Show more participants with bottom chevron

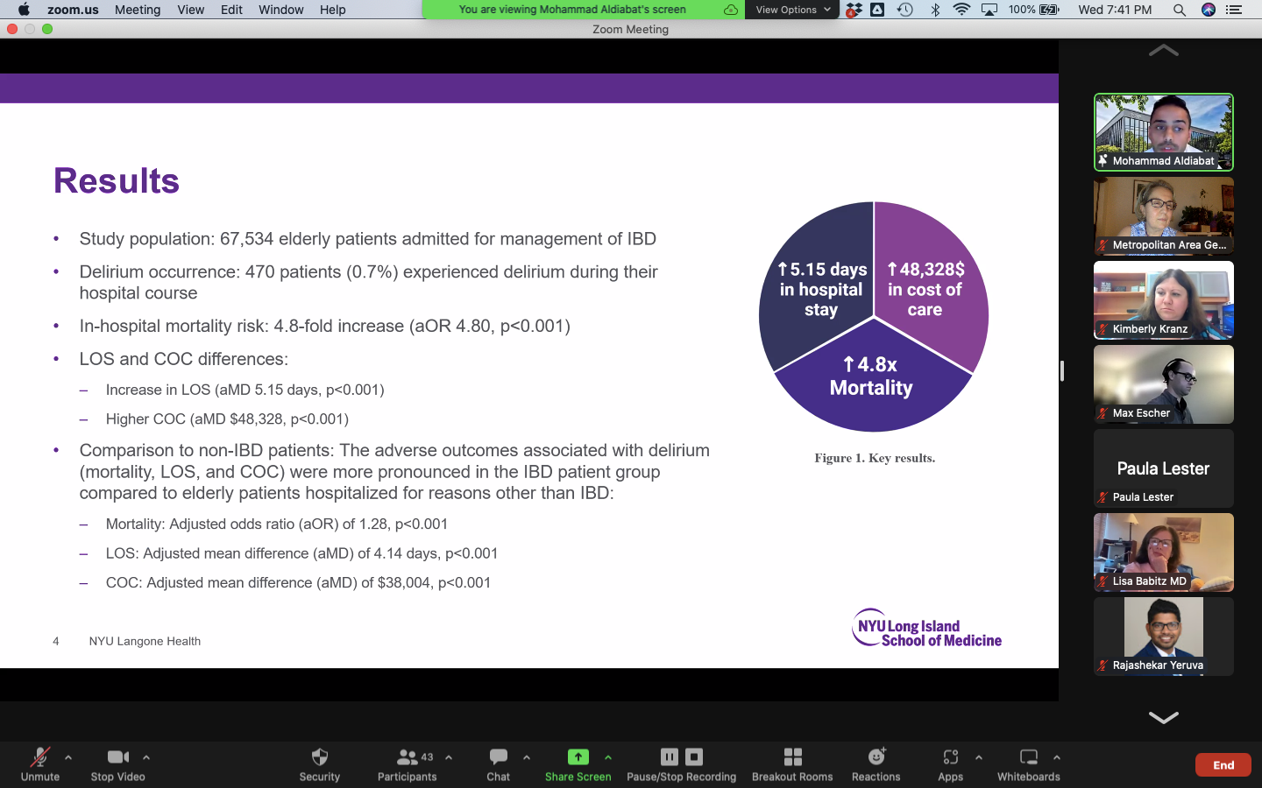(x=1163, y=718)
